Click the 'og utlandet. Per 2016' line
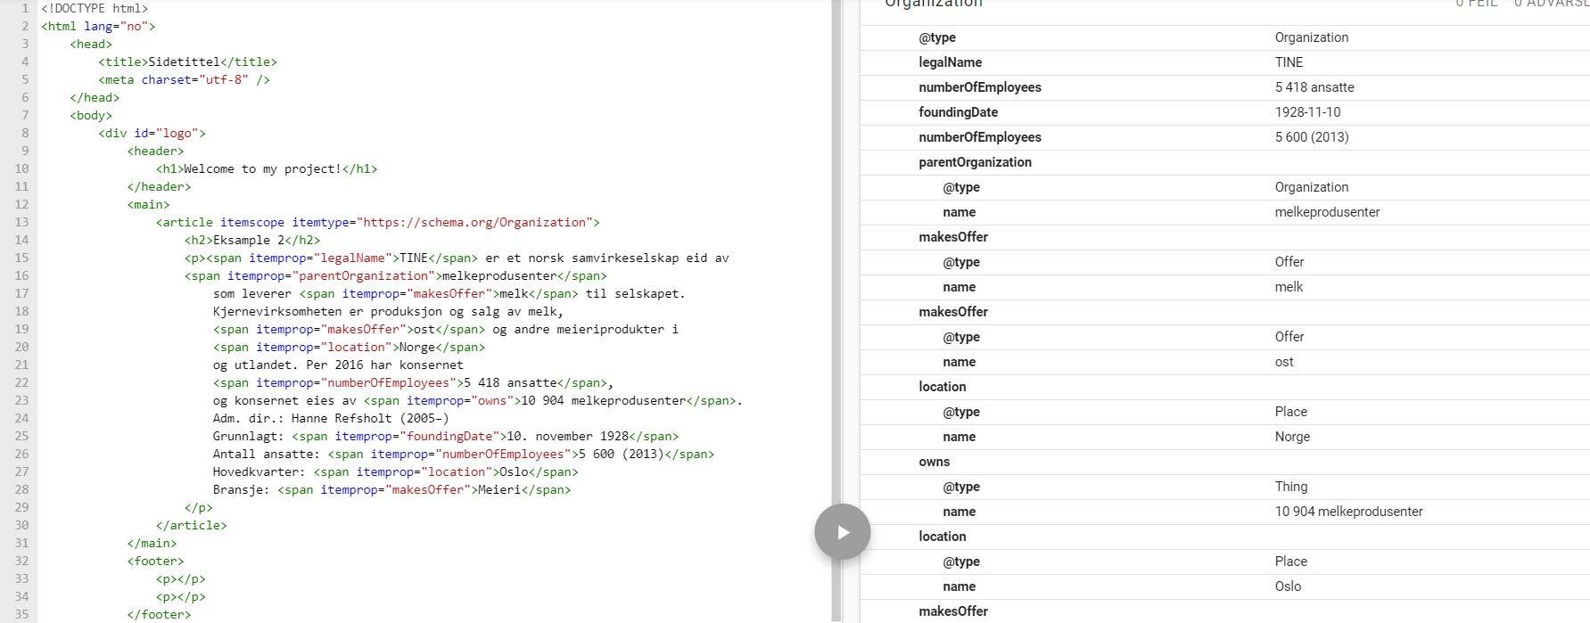Image resolution: width=1590 pixels, height=623 pixels. pos(339,365)
